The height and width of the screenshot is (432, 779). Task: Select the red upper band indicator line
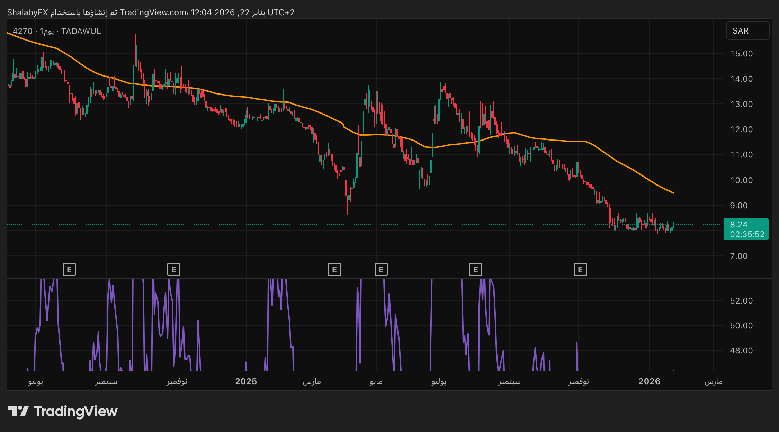329,288
